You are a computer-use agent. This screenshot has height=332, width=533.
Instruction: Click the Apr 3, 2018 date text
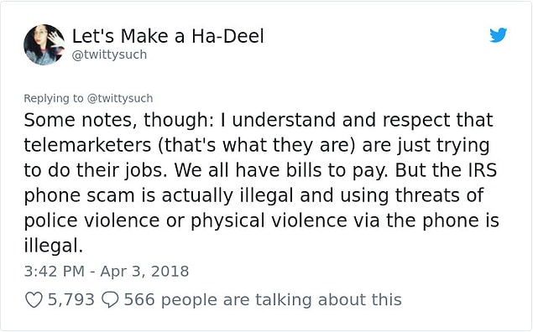144,272
